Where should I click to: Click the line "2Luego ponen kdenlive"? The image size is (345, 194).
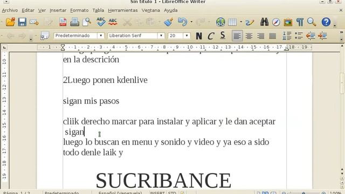coord(105,80)
